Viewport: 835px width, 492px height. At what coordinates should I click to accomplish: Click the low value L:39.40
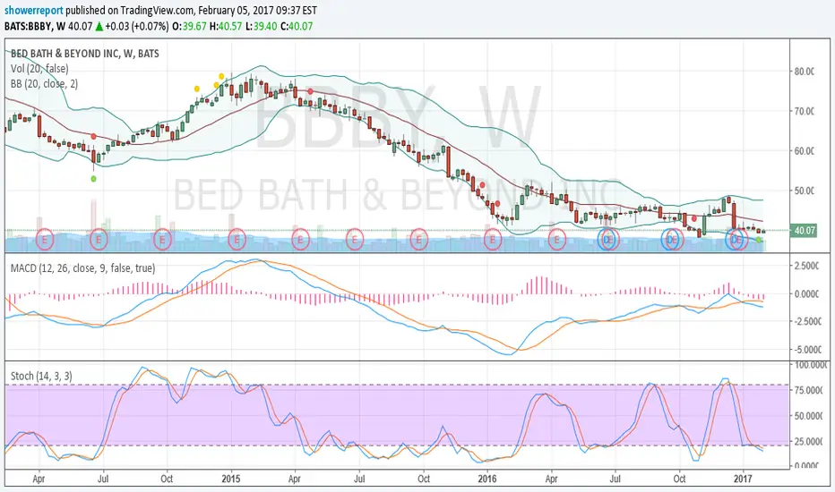(x=262, y=26)
